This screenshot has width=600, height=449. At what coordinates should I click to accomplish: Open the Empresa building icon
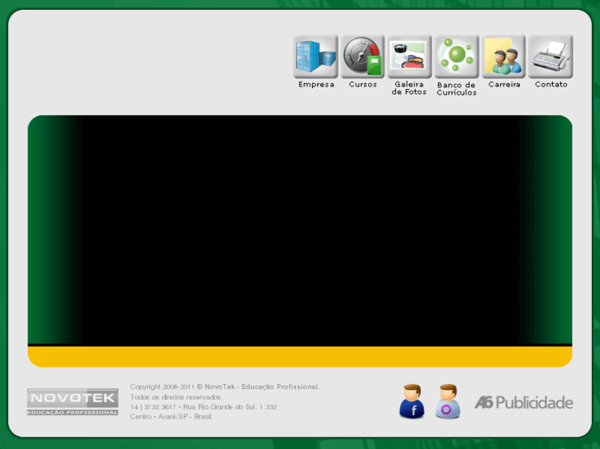pyautogui.click(x=316, y=57)
